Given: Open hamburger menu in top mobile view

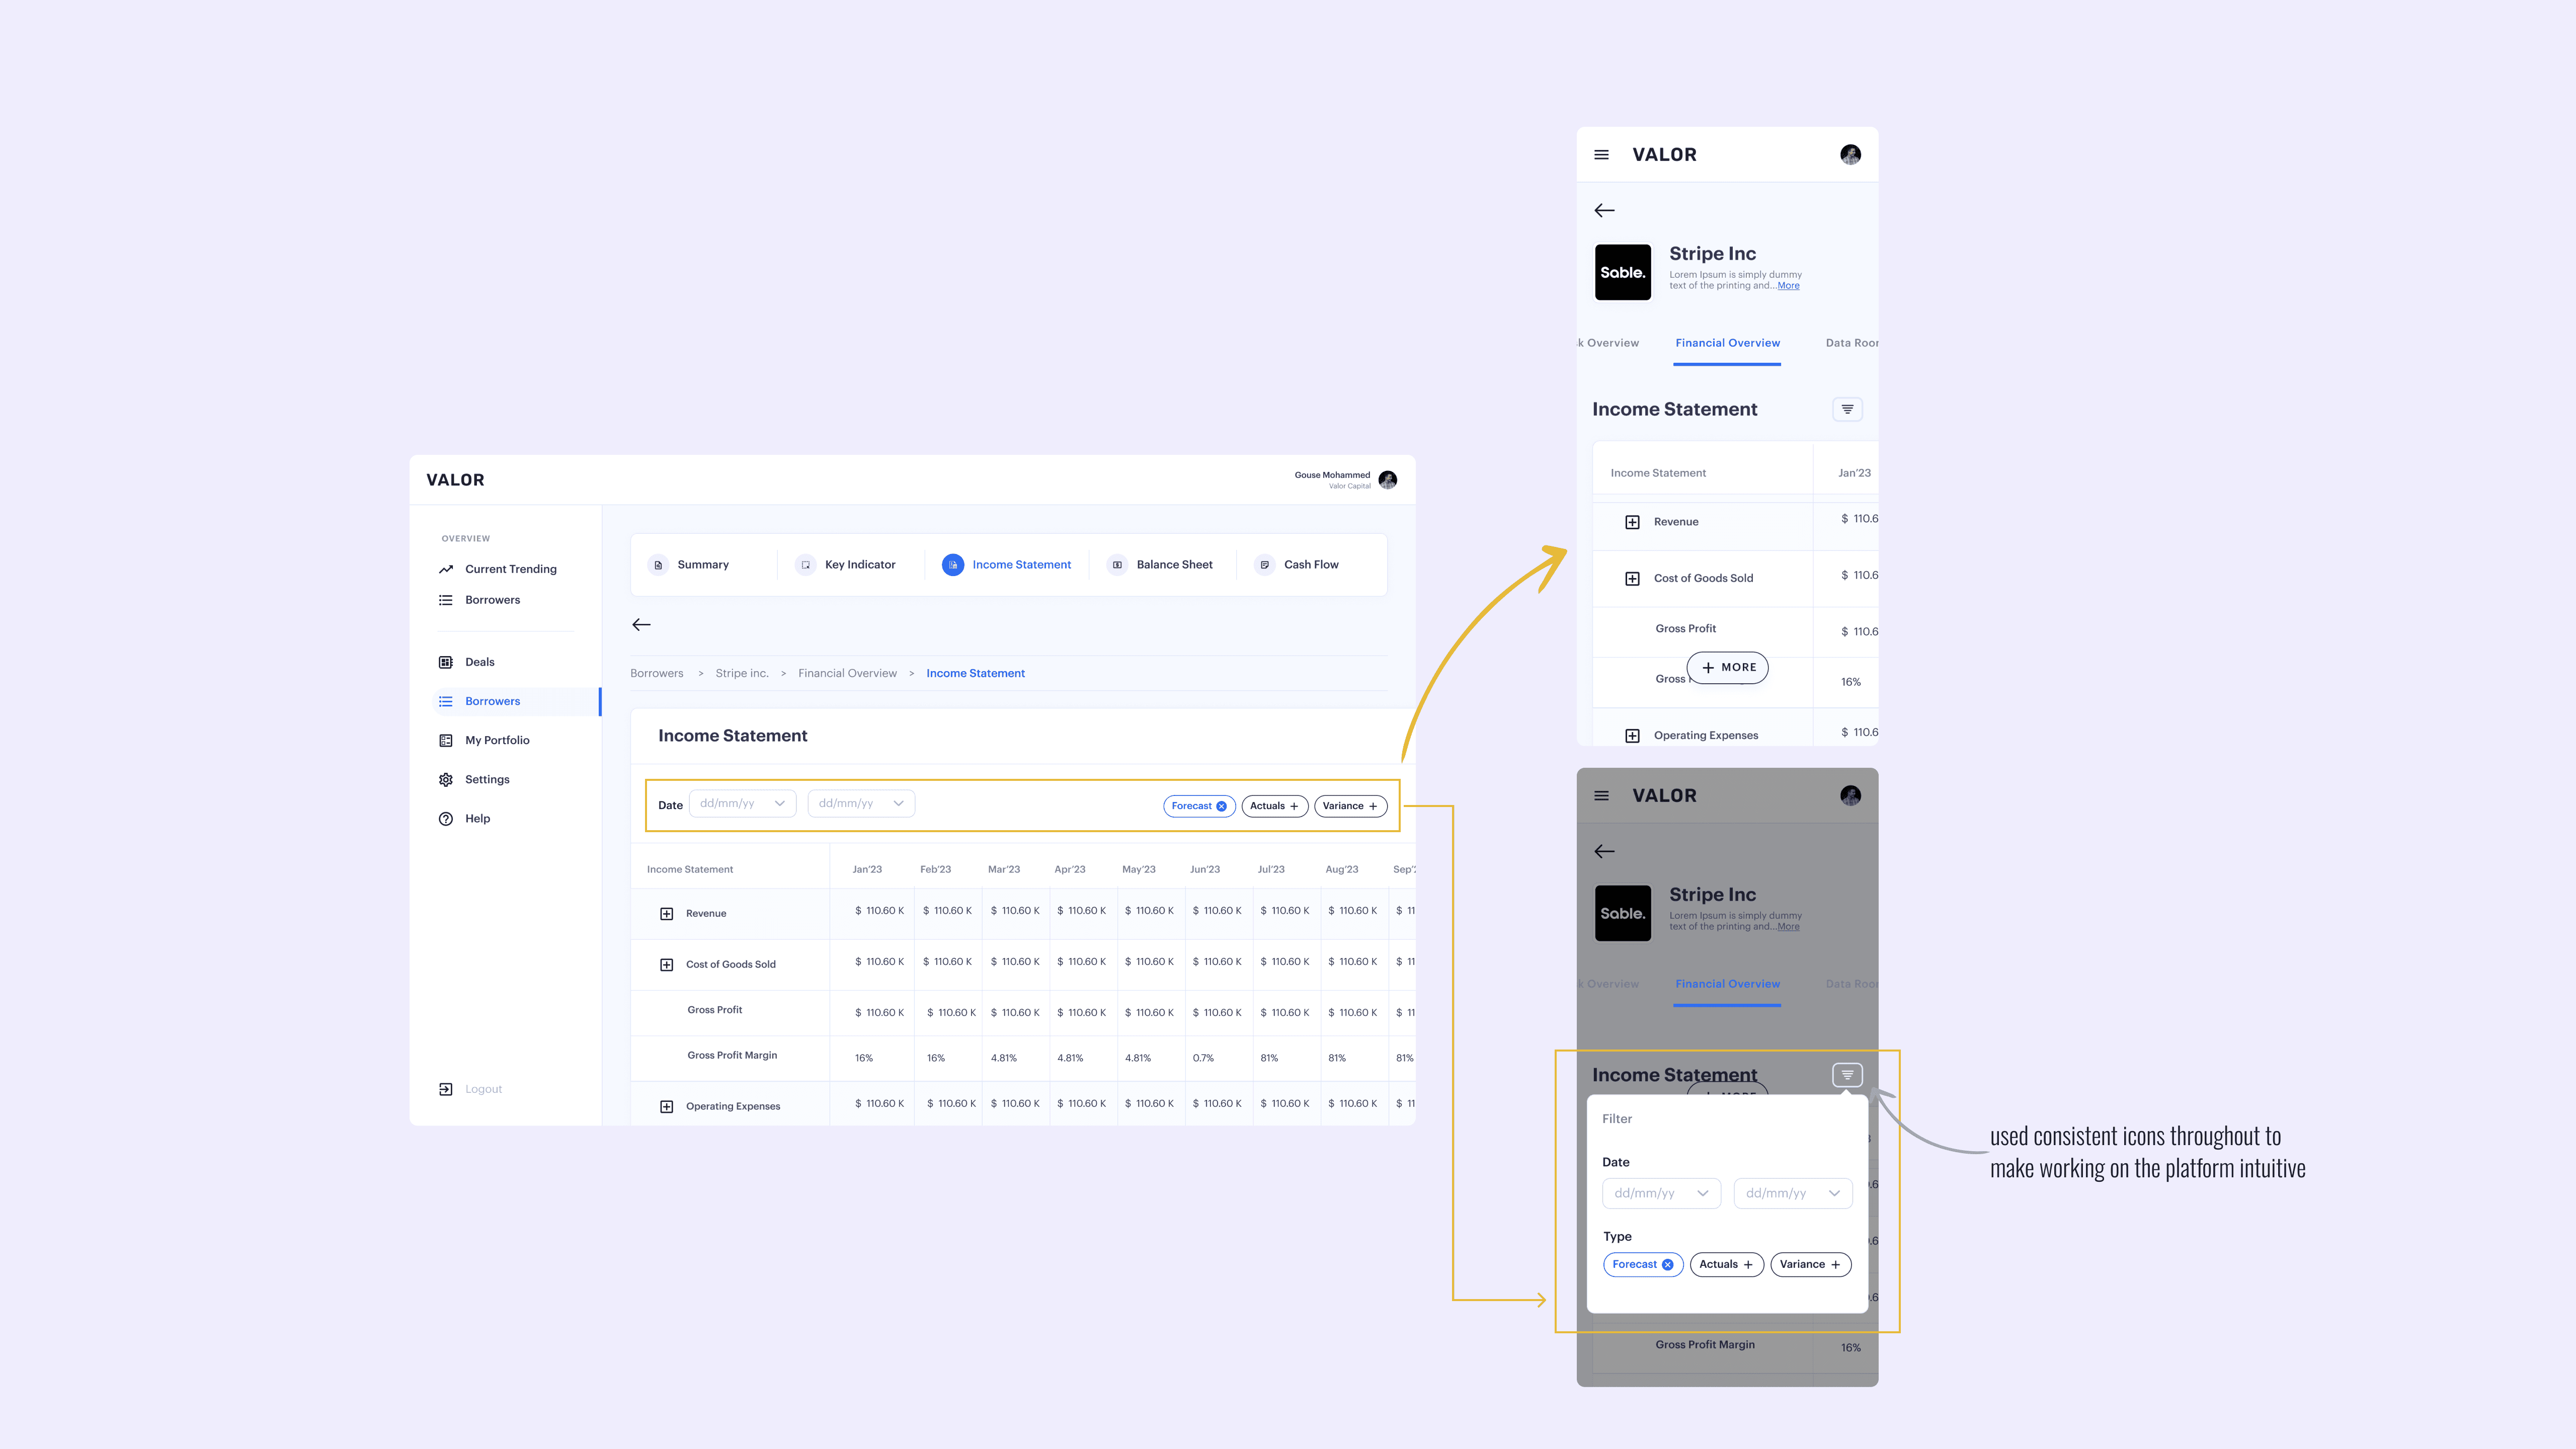Looking at the screenshot, I should click(1601, 155).
